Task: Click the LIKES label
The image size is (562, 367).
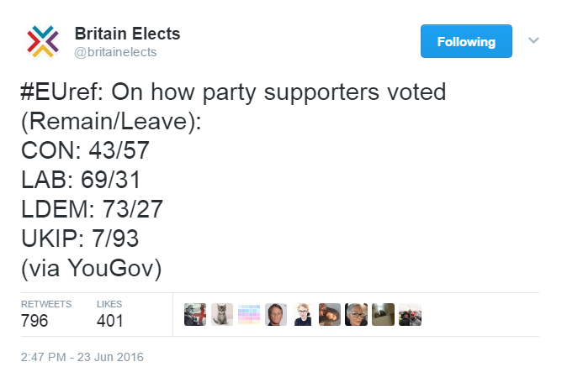Action: coord(109,304)
